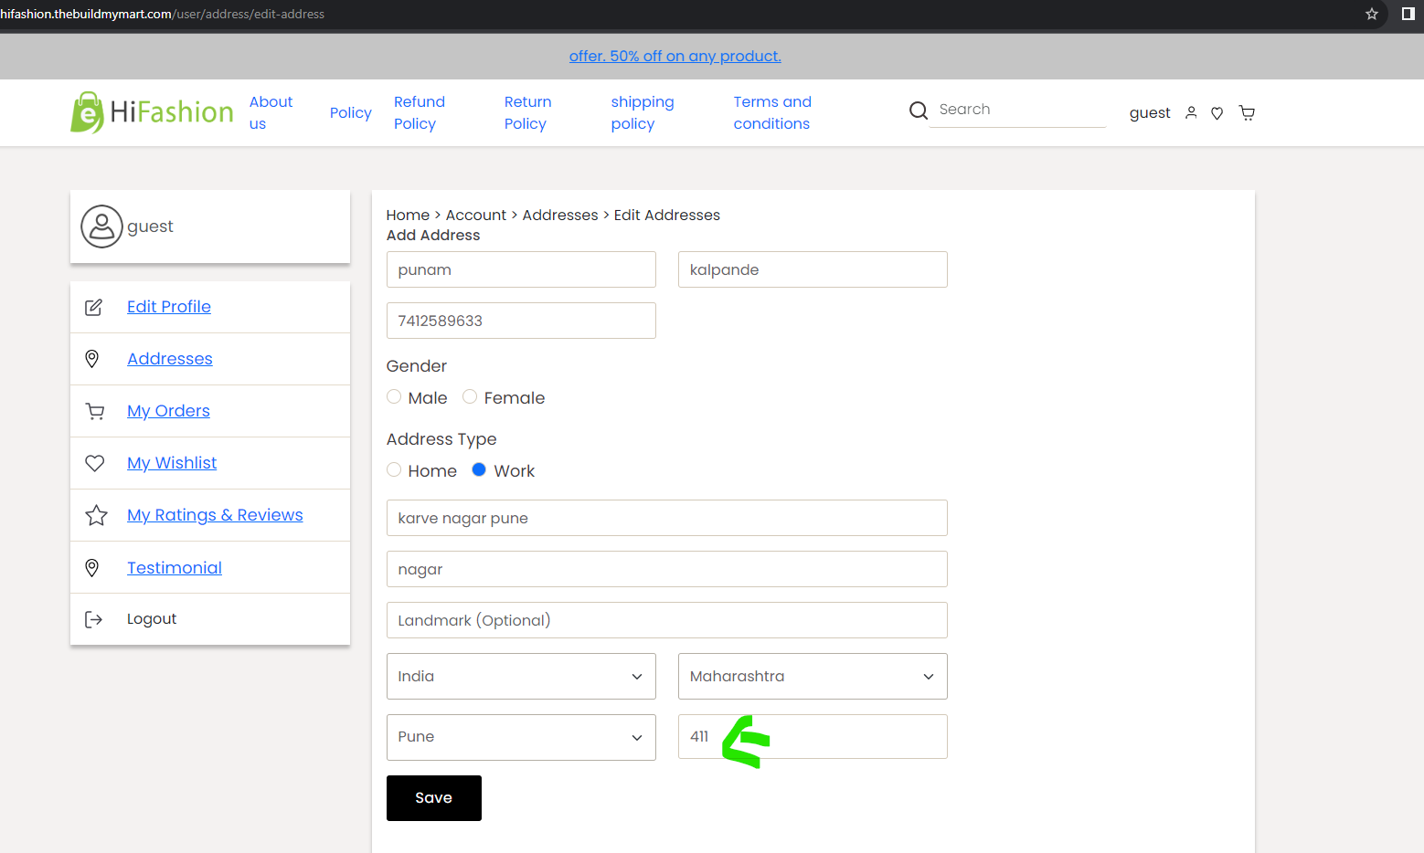Viewport: 1424px width, 853px height.
Task: Click Addresses in breadcrumb
Action: tap(560, 216)
